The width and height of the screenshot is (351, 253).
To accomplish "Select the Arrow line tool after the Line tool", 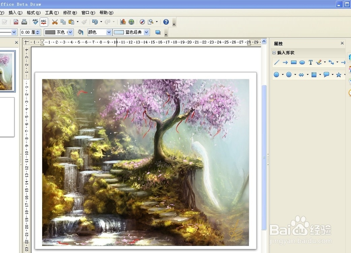I will (285, 62).
